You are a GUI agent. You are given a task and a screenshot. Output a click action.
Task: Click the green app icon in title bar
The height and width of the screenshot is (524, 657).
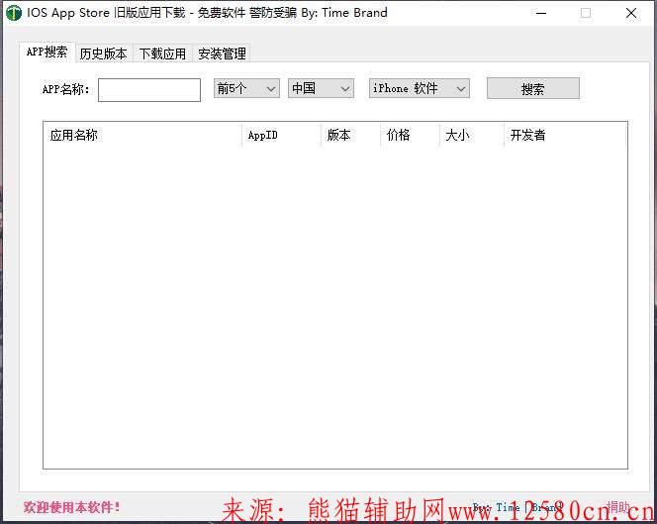click(14, 13)
